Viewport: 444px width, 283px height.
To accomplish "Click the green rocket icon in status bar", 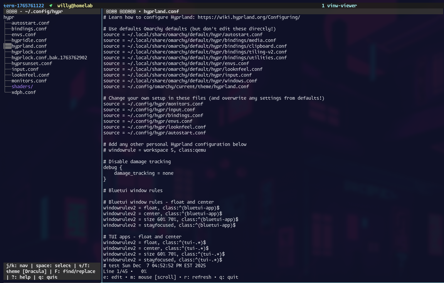I will click(x=50, y=6).
